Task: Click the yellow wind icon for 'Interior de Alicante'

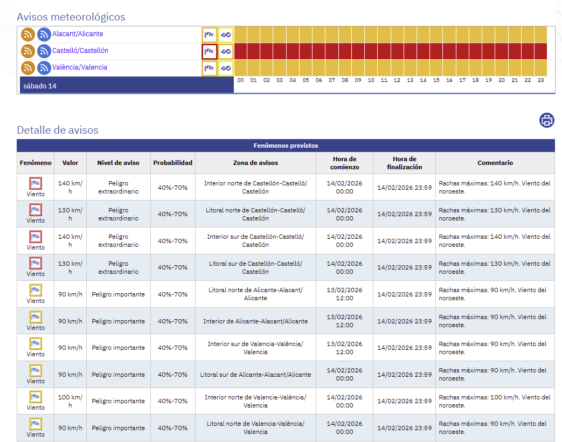Action: click(x=36, y=317)
